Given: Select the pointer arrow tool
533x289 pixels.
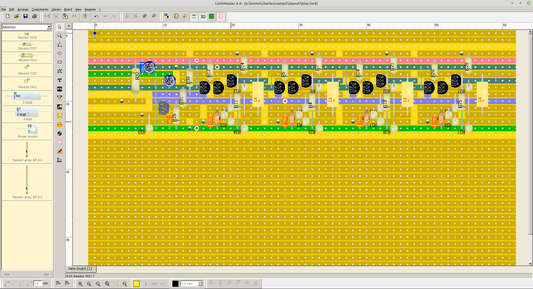Looking at the screenshot, I should pyautogui.click(x=60, y=27).
